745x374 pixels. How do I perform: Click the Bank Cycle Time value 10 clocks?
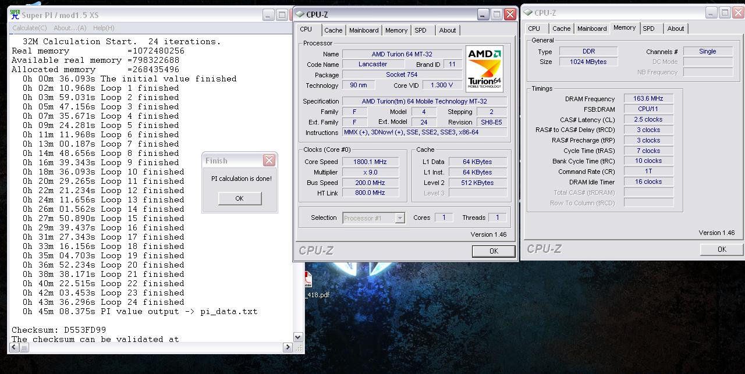648,161
